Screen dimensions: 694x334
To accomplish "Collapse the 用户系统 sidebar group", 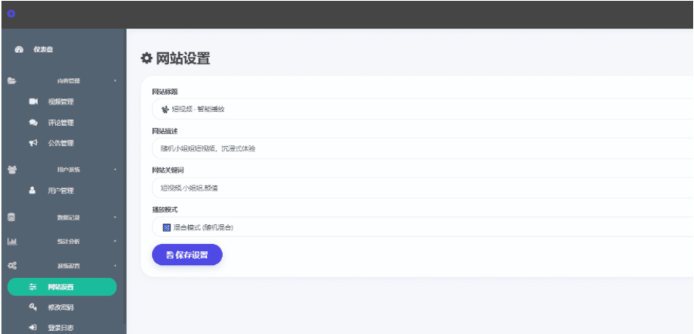I will (x=63, y=170).
